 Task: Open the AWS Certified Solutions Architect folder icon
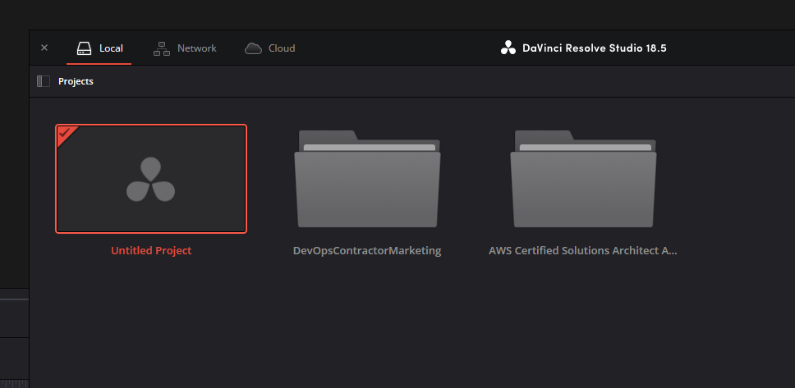[583, 179]
